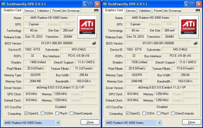Click camera screenshot icon in right GPU-Z window
The width and height of the screenshot is (203, 128).
tap(198, 10)
